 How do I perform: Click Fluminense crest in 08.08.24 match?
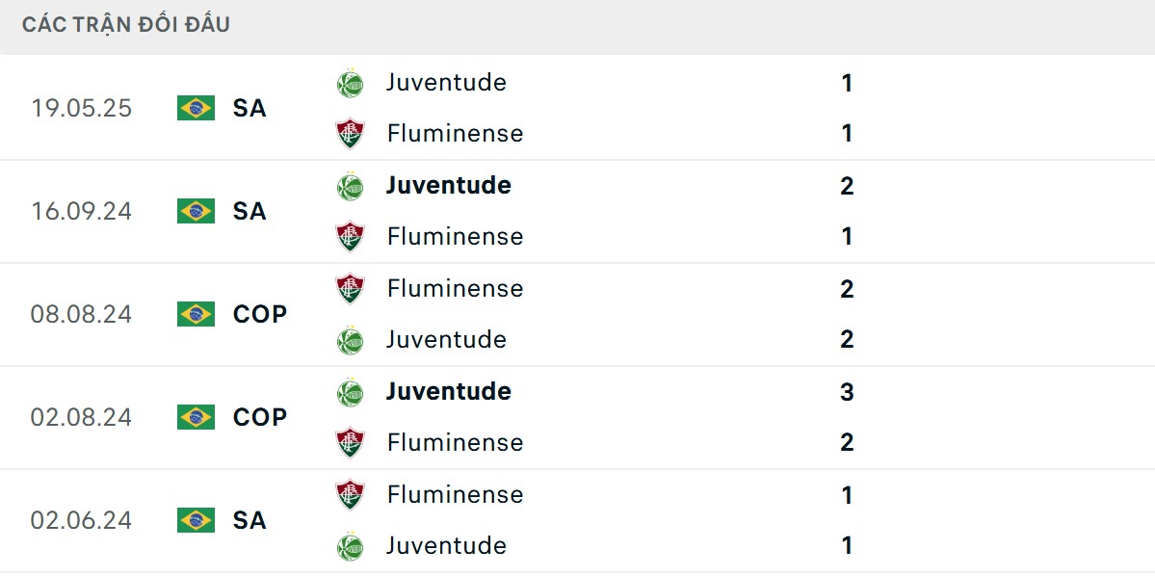coord(351,288)
